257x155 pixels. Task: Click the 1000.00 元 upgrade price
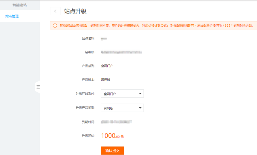click(112, 136)
